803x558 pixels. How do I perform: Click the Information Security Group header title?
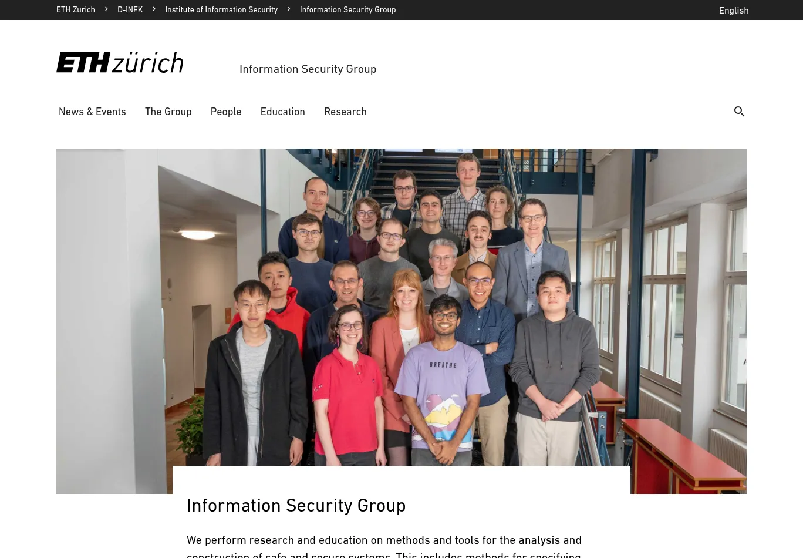click(x=308, y=69)
